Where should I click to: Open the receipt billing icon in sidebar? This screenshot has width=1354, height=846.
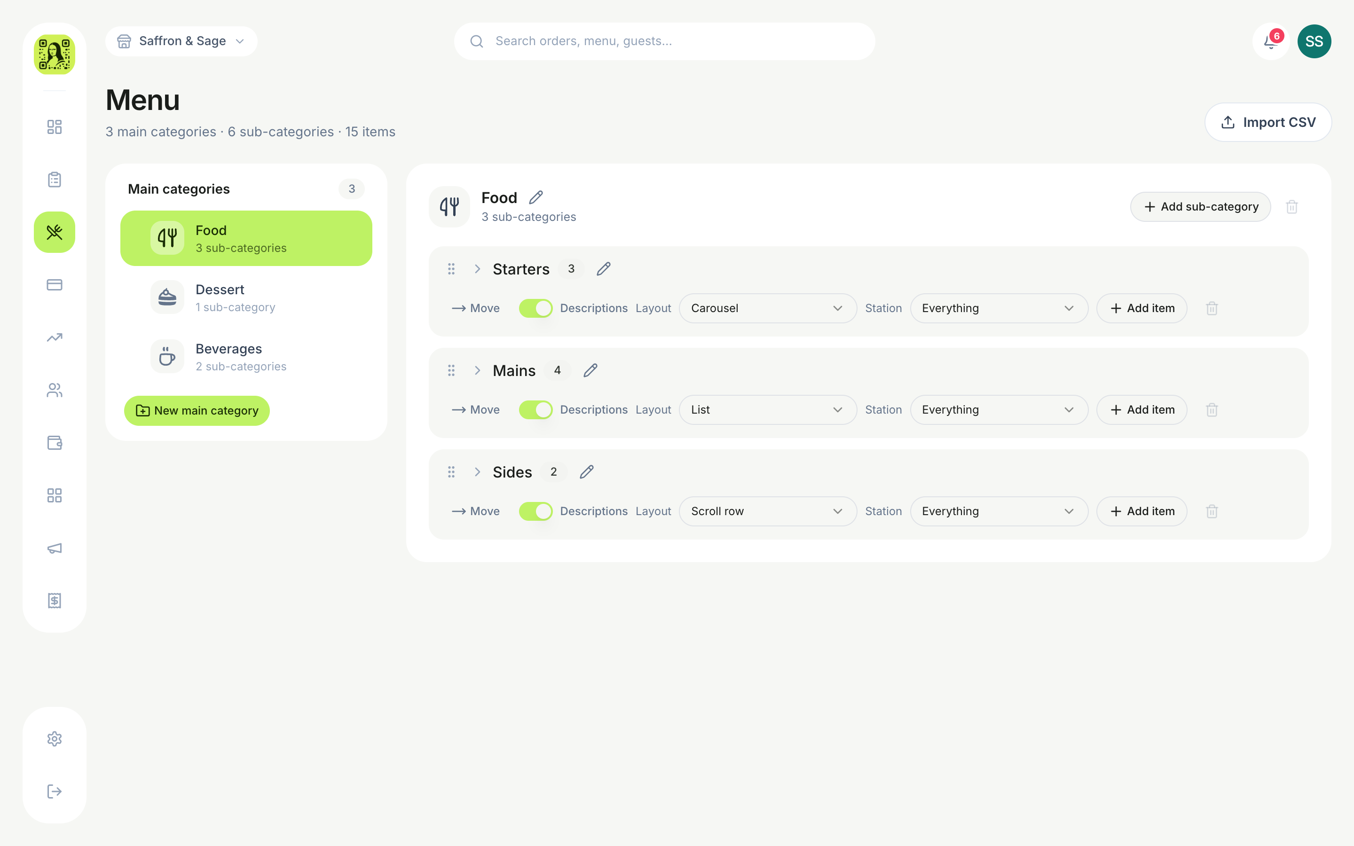(54, 600)
